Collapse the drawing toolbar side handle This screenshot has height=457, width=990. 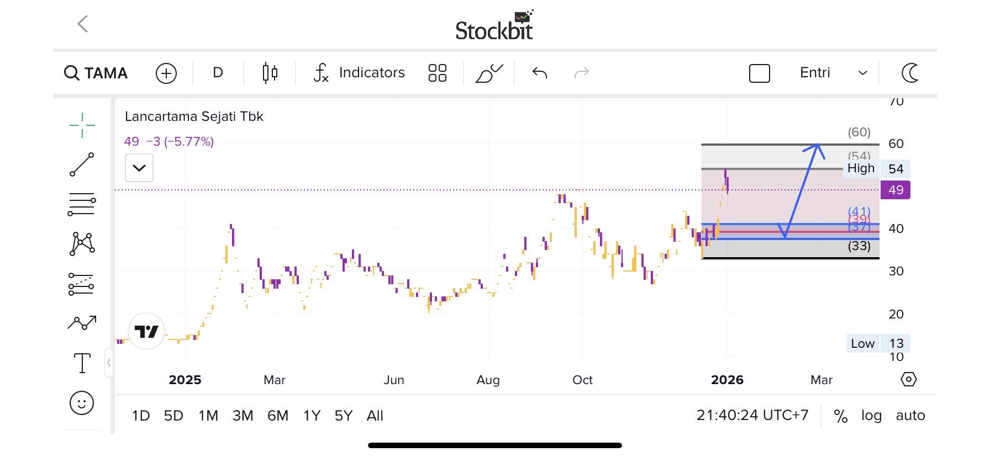pos(109,363)
